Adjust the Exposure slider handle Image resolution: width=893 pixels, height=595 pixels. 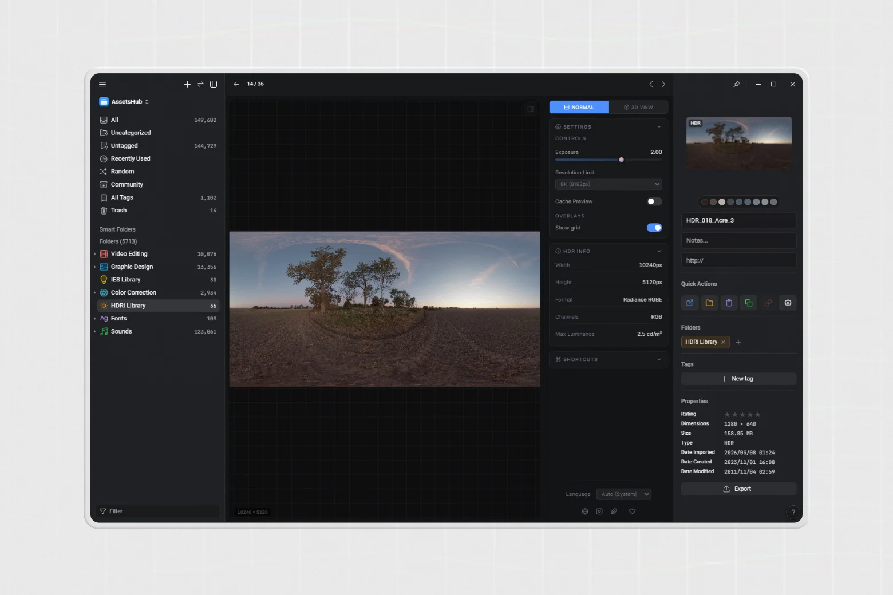[x=621, y=160]
